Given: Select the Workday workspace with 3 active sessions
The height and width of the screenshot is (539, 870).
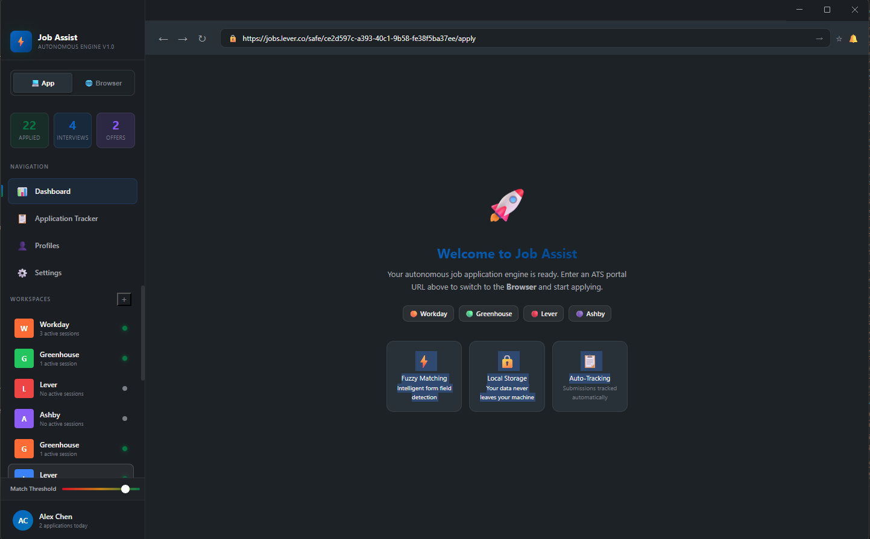Looking at the screenshot, I should click(71, 328).
